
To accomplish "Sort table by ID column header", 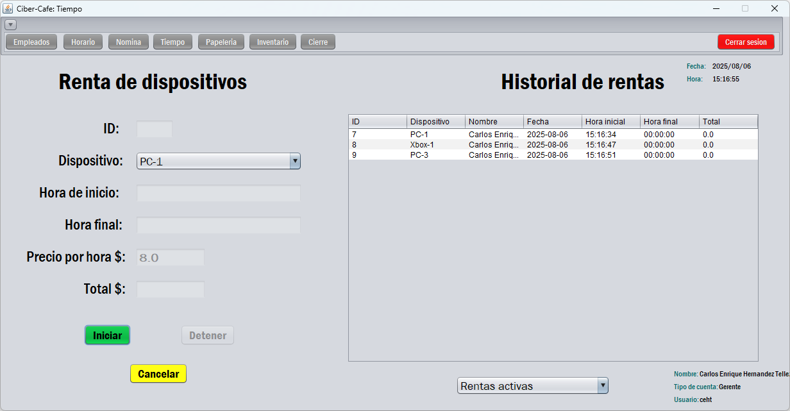I will click(x=378, y=122).
